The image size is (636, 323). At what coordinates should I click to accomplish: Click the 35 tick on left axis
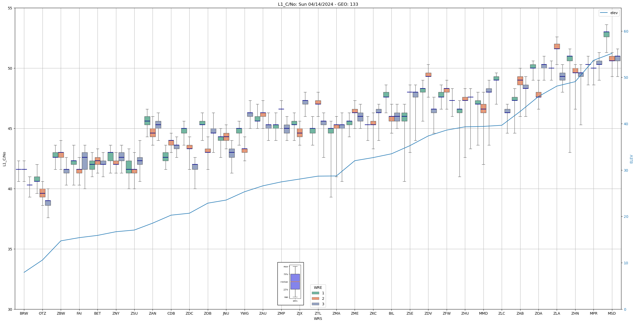coord(10,249)
